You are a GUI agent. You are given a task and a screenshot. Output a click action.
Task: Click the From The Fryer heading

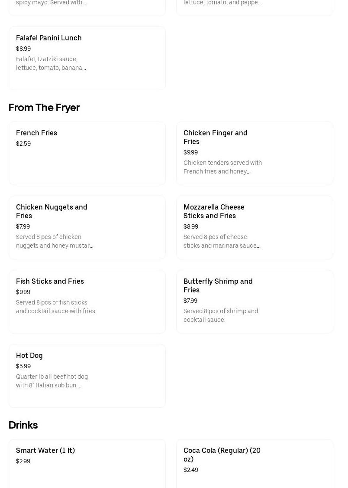pos(44,108)
